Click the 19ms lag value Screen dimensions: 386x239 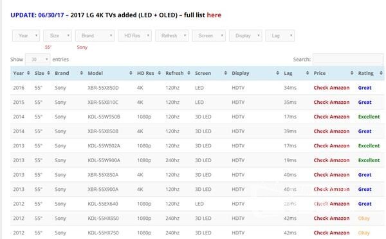[x=290, y=160]
